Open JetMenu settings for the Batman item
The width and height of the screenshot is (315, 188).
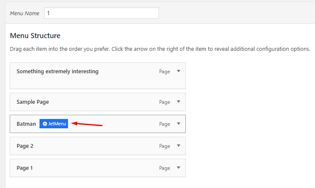(54, 124)
